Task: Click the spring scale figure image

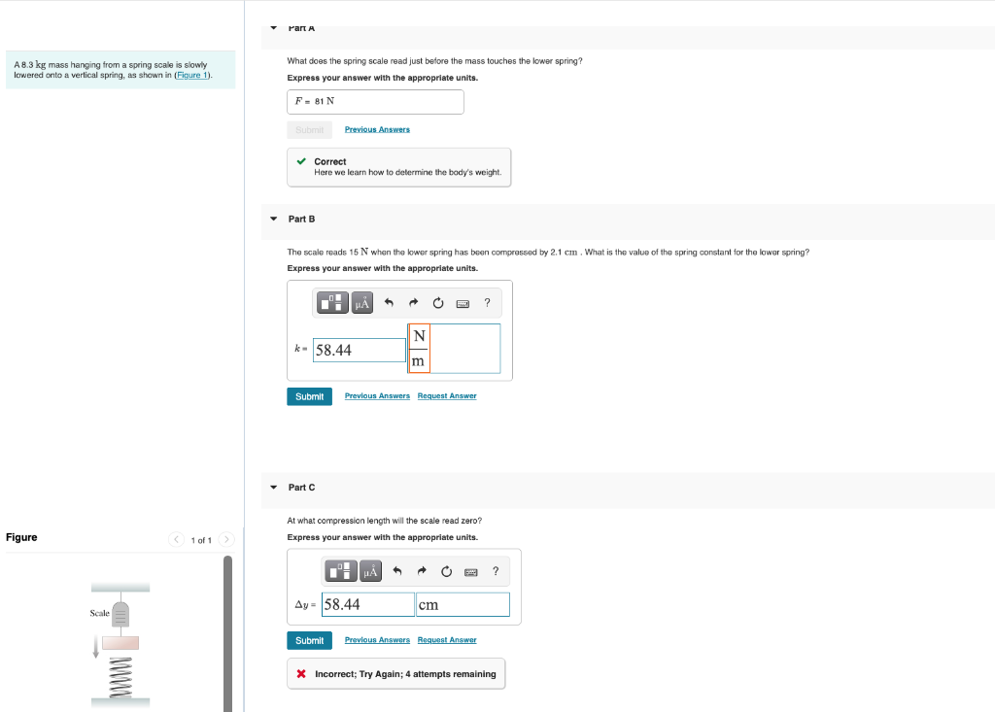Action: click(x=120, y=644)
